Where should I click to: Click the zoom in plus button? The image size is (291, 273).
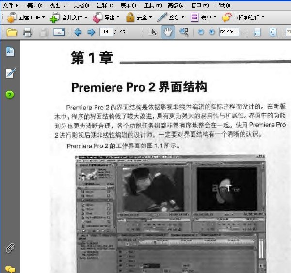pyautogui.click(x=211, y=32)
